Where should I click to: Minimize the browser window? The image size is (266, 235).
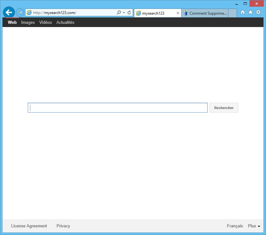click(x=237, y=4)
